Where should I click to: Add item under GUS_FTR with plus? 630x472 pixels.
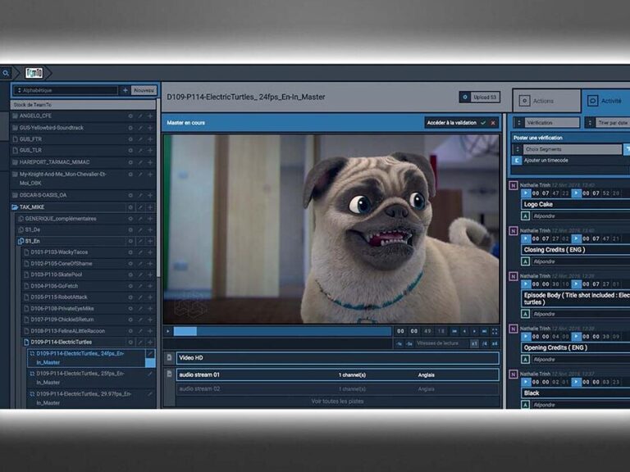pyautogui.click(x=150, y=139)
